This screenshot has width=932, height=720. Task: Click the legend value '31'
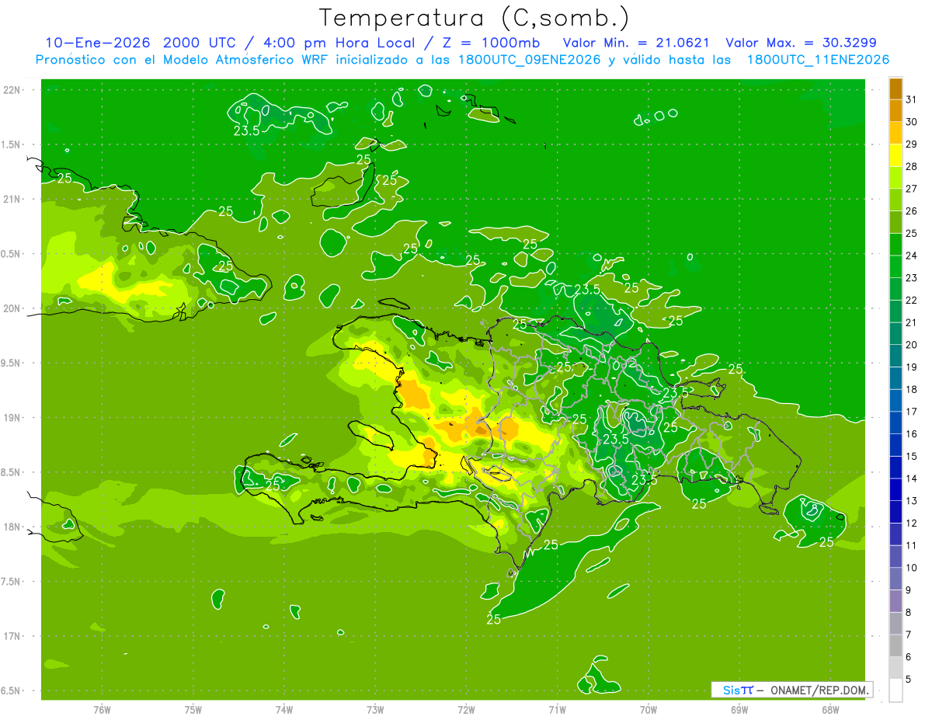click(912, 99)
